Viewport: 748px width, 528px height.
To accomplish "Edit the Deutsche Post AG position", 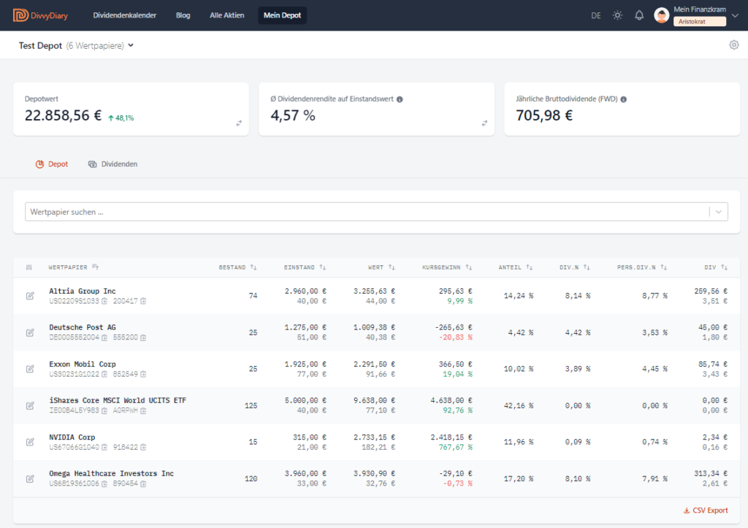I will tap(30, 332).
